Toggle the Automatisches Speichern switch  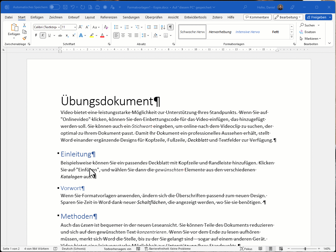[x=54, y=7]
